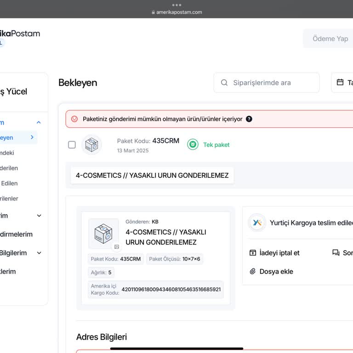Click the Ödeme Yap button

point(330,39)
